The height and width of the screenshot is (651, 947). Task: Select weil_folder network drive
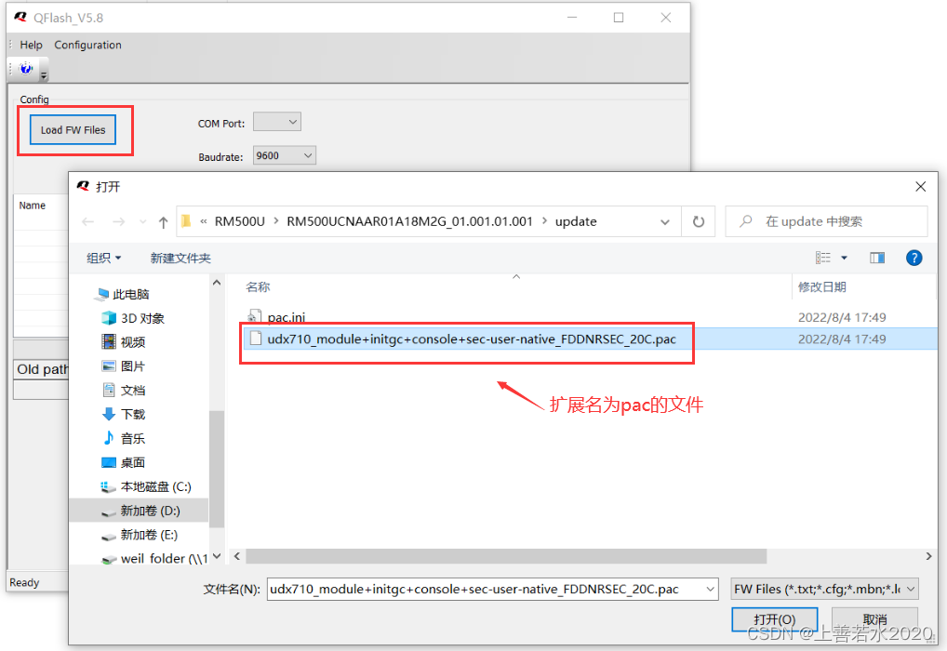pyautogui.click(x=154, y=559)
